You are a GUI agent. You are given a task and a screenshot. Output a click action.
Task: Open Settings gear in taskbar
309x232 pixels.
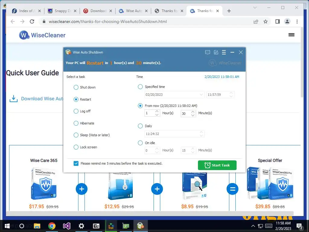tap(81, 226)
